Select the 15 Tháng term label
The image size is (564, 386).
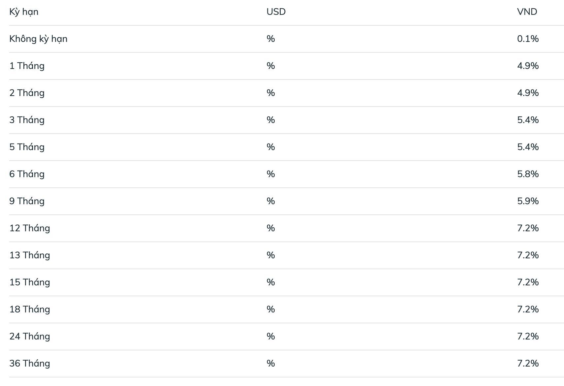(30, 282)
